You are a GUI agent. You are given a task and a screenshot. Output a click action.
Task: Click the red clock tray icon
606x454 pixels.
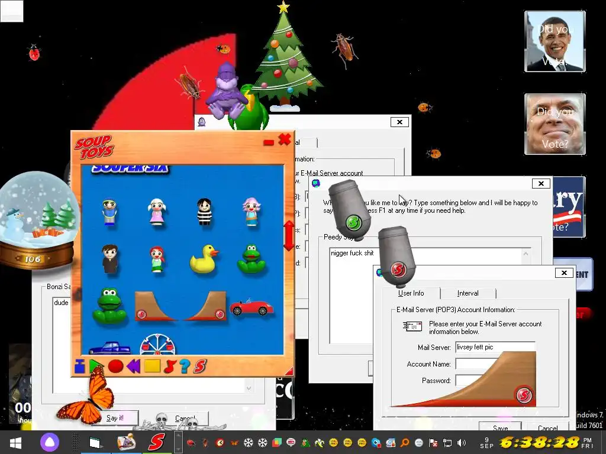point(220,442)
